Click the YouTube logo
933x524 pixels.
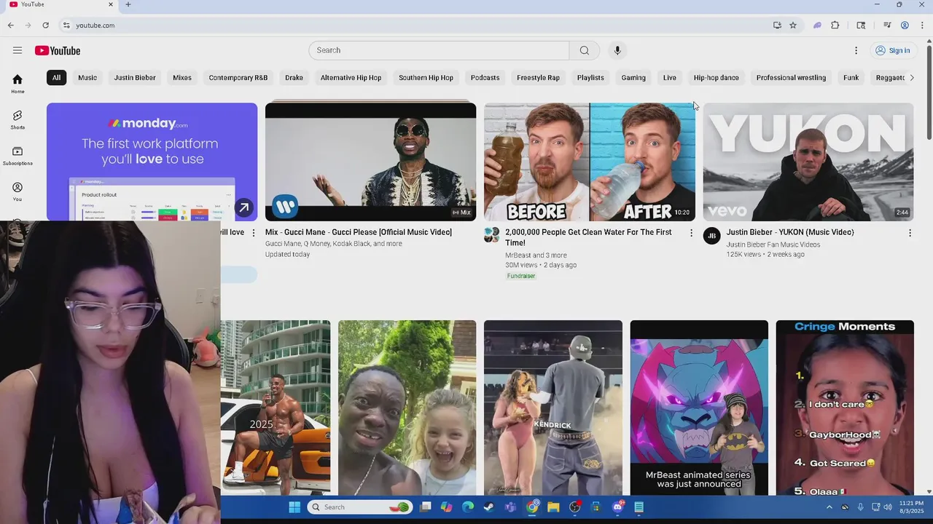pyautogui.click(x=58, y=50)
